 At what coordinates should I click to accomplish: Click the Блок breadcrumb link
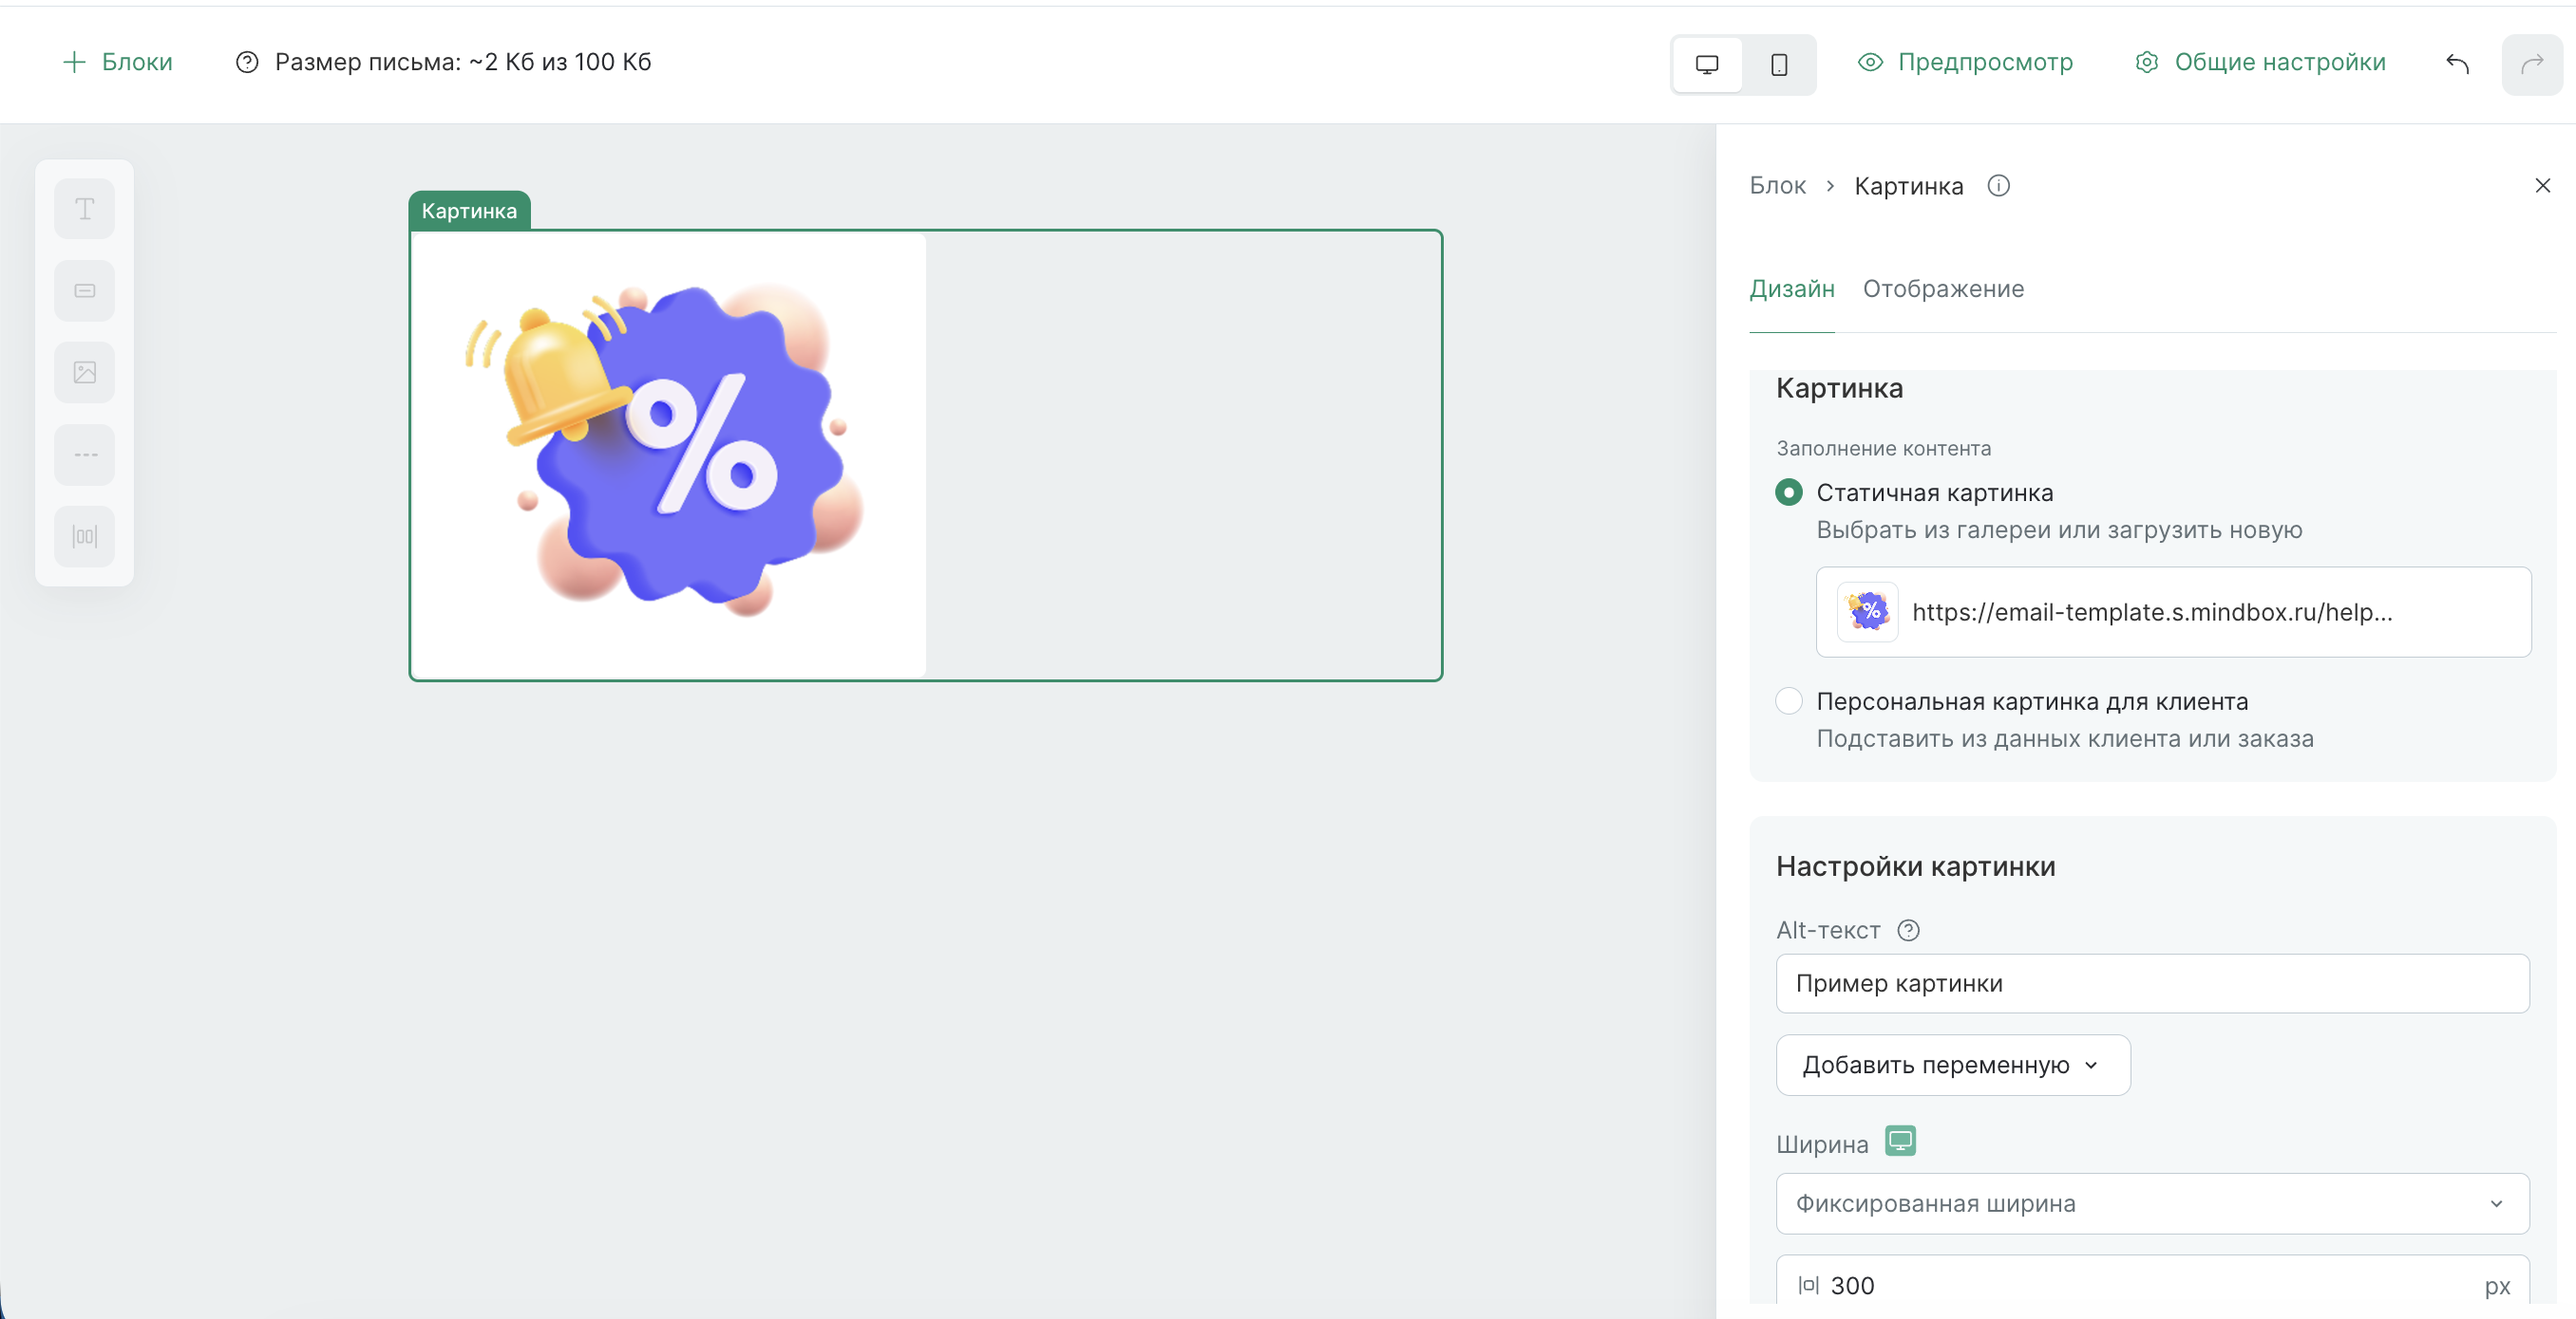(x=1777, y=186)
